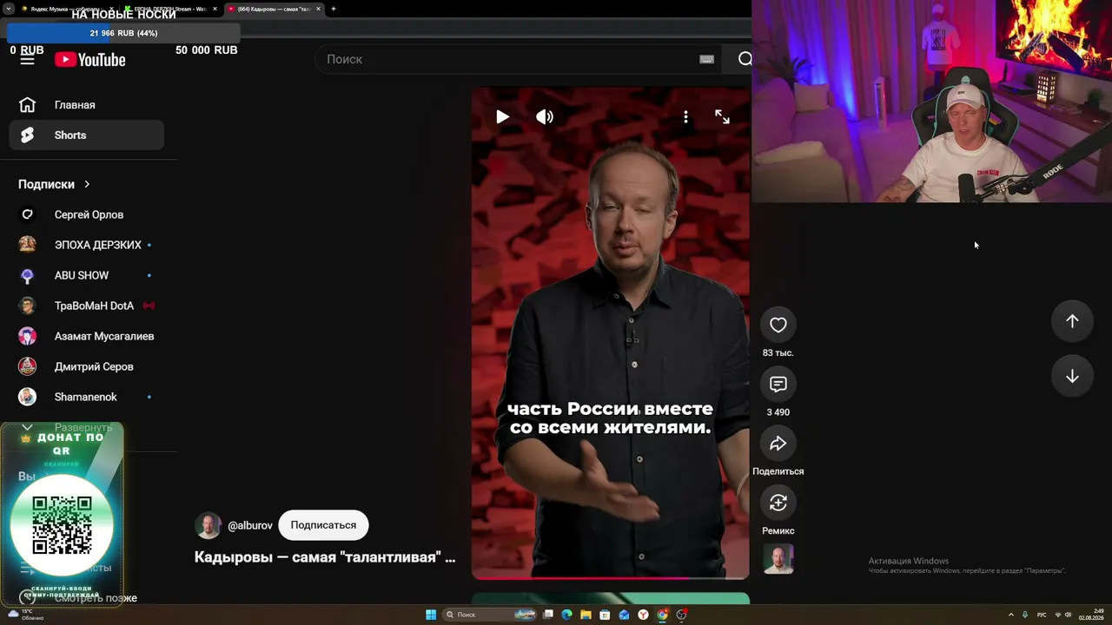Open Yandex Browser from the taskbar
1112x625 pixels.
(643, 615)
